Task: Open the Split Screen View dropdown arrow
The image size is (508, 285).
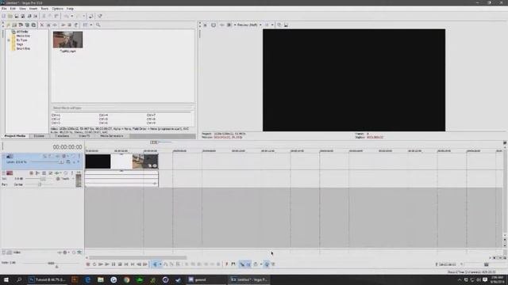Action: [235, 25]
